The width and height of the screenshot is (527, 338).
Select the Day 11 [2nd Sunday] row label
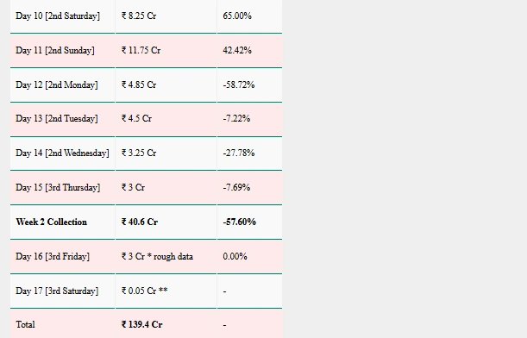click(x=55, y=50)
